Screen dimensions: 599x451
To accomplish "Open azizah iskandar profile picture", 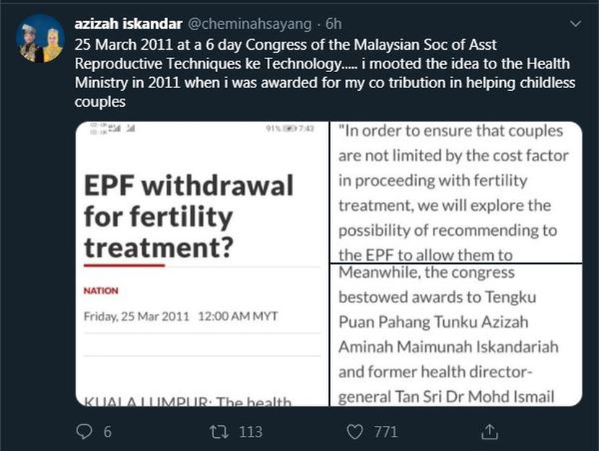I will [40, 38].
